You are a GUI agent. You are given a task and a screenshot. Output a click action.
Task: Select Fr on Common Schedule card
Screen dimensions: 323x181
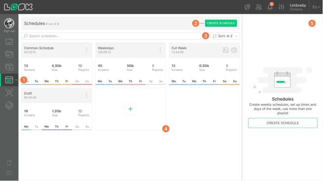tap(67, 81)
